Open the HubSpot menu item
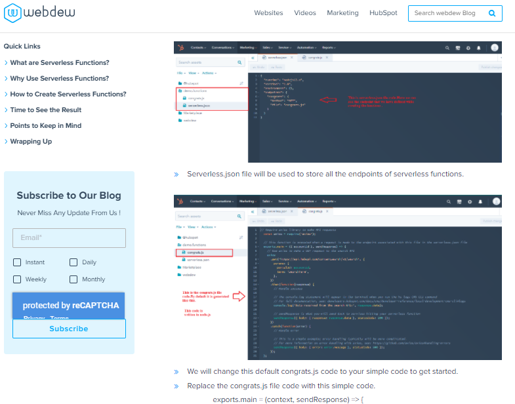This screenshot has height=404, width=515. (383, 13)
